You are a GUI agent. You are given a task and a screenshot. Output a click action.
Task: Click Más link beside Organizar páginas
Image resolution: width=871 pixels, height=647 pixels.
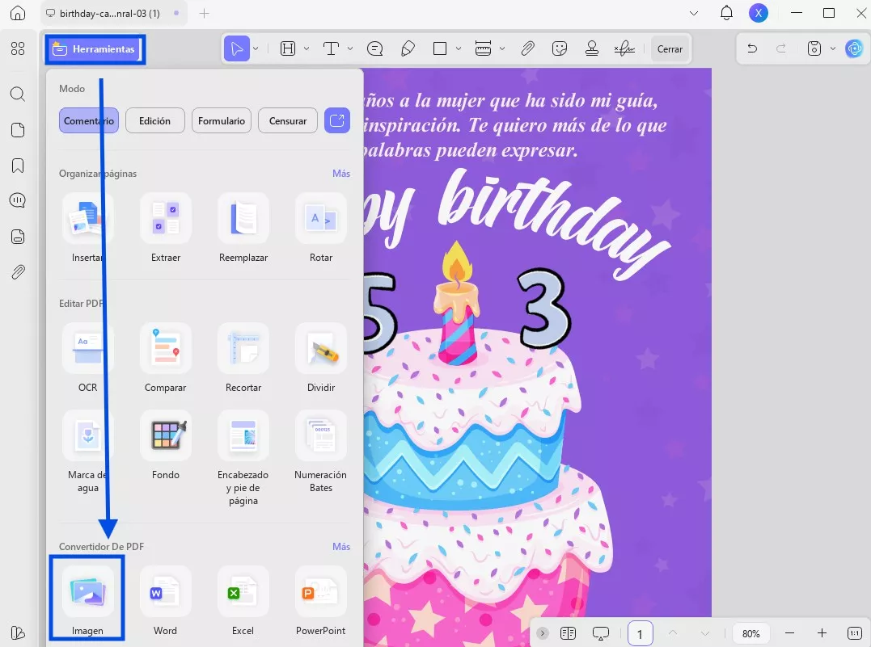coord(340,174)
